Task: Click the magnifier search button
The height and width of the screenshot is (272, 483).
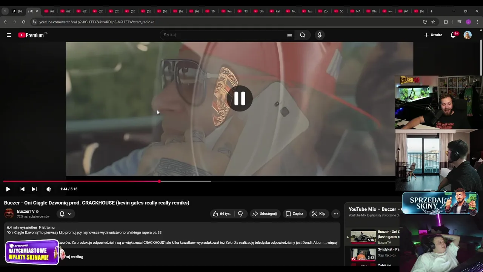Action: click(x=303, y=35)
